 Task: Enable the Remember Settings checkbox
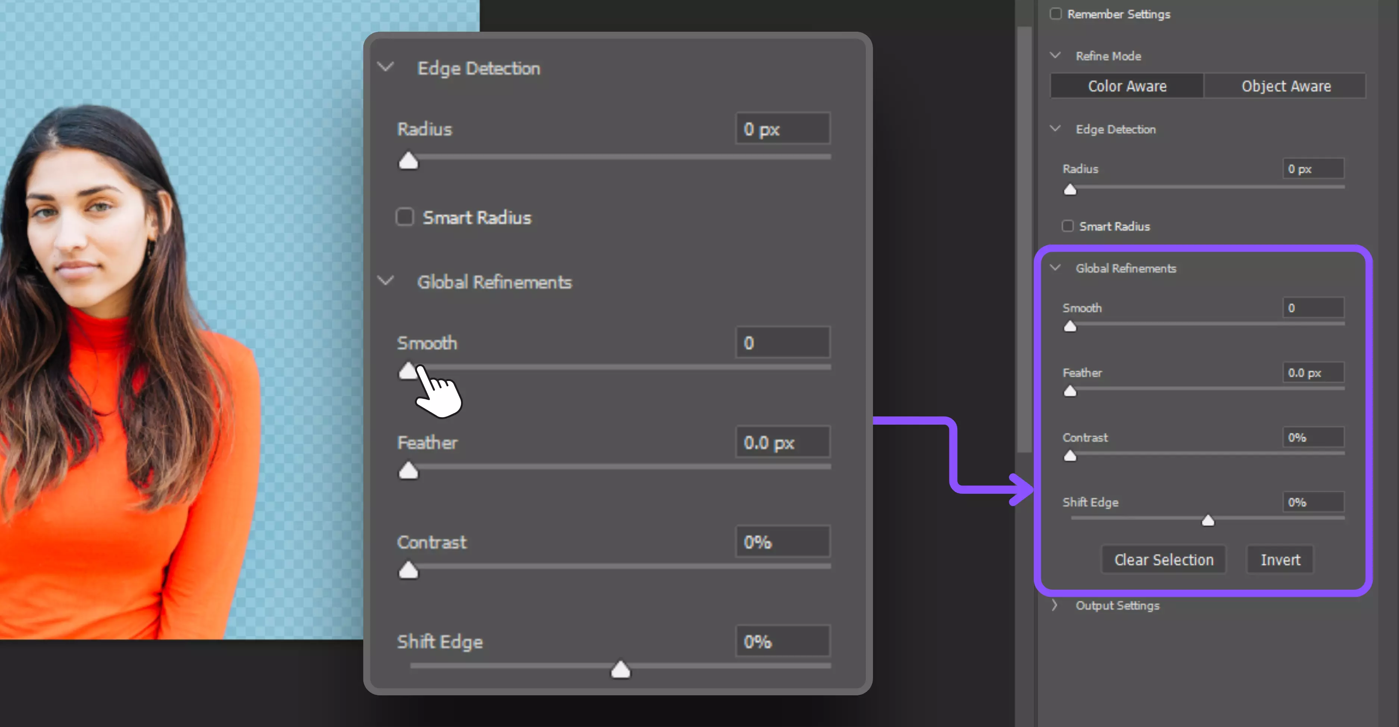pos(1055,13)
